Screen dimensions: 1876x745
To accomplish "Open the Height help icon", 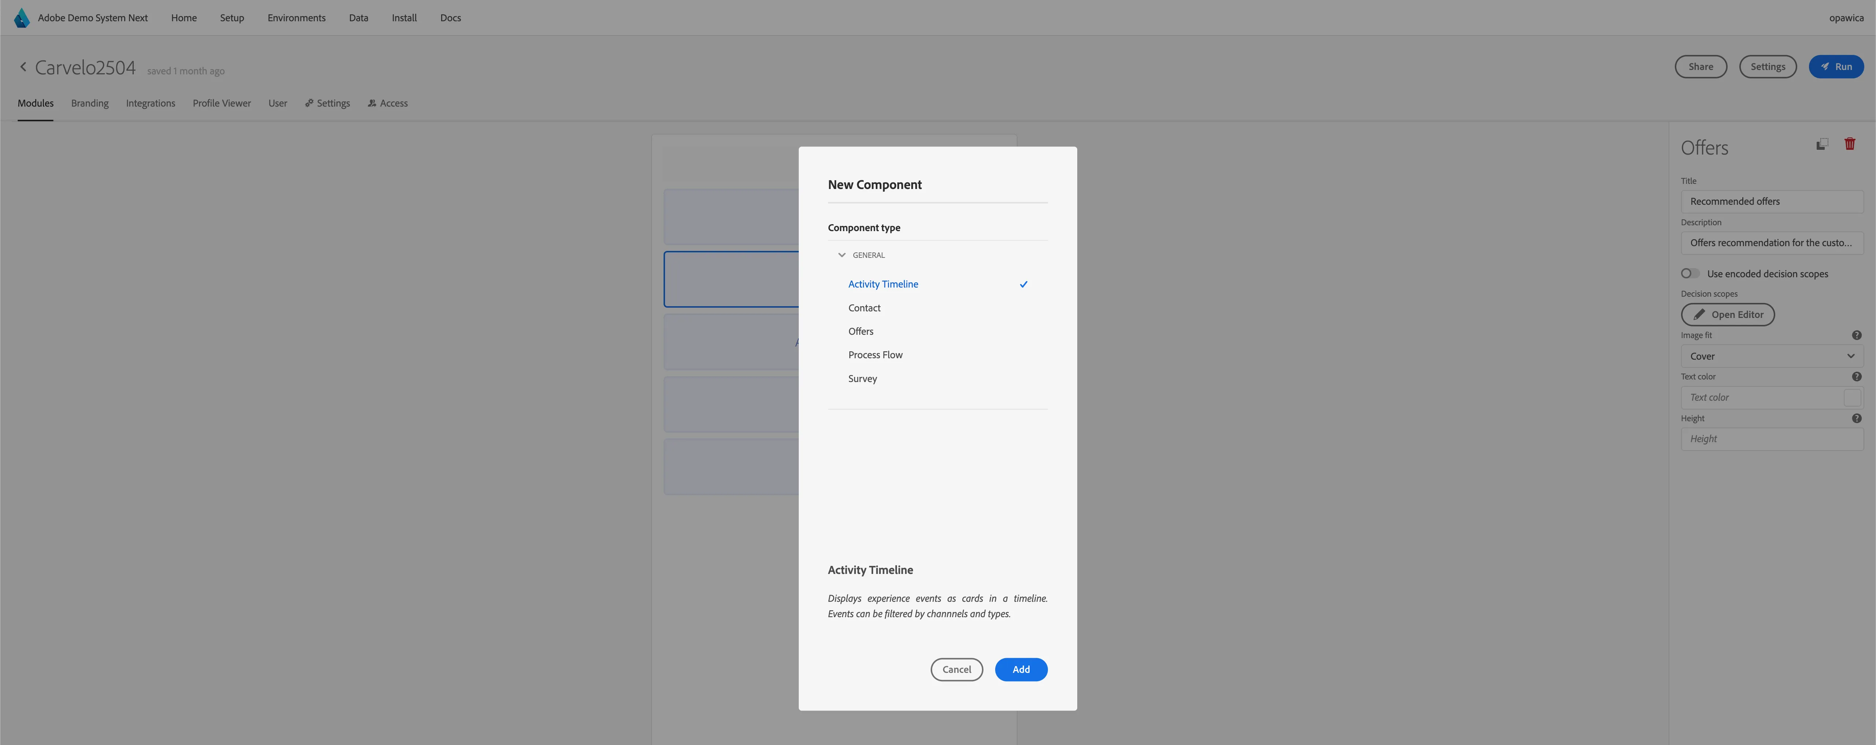I will (x=1856, y=419).
